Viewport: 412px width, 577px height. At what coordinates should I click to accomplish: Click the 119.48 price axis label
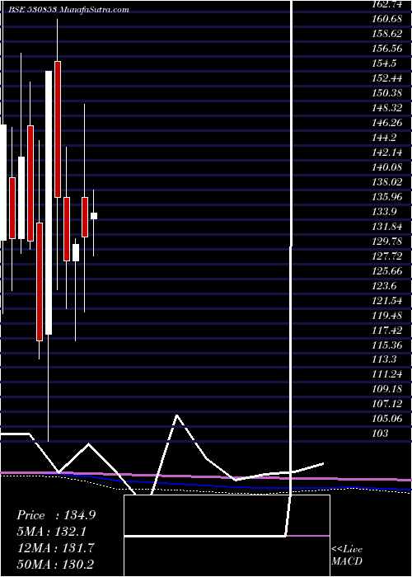coord(387,316)
